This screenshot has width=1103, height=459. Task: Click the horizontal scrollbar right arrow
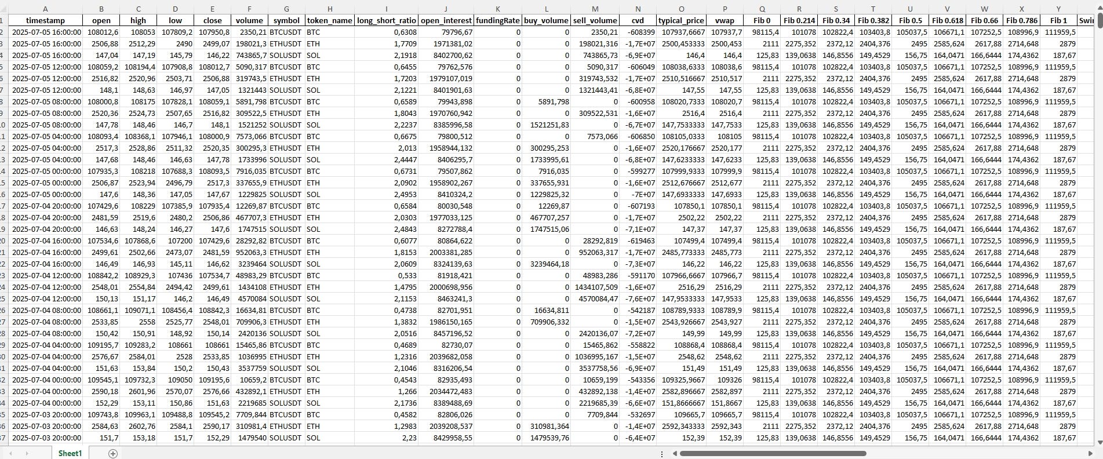coord(1091,453)
